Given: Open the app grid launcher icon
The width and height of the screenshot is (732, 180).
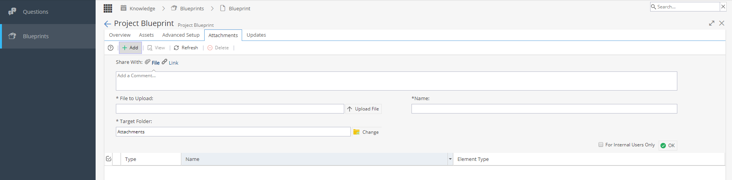Looking at the screenshot, I should 108,8.
